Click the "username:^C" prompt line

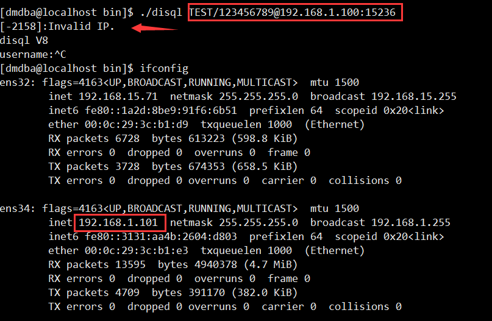tap(33, 55)
